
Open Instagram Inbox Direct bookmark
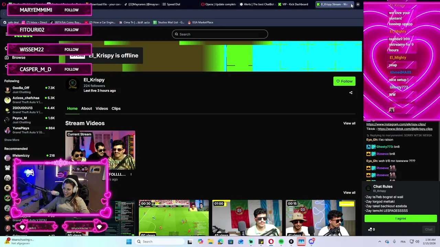[x=34, y=22]
